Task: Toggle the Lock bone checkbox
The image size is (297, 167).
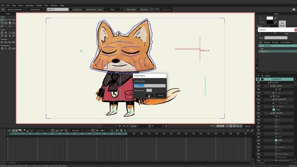Action: click(71, 9)
